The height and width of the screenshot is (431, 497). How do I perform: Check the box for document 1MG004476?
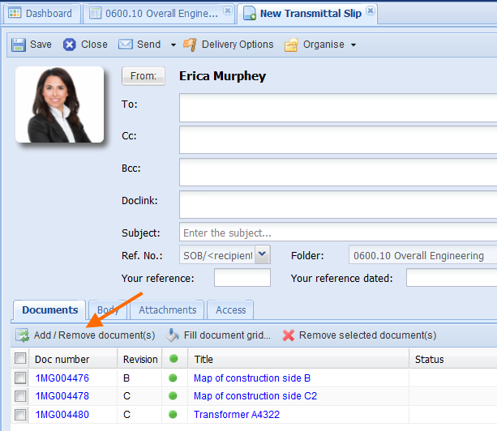click(20, 378)
